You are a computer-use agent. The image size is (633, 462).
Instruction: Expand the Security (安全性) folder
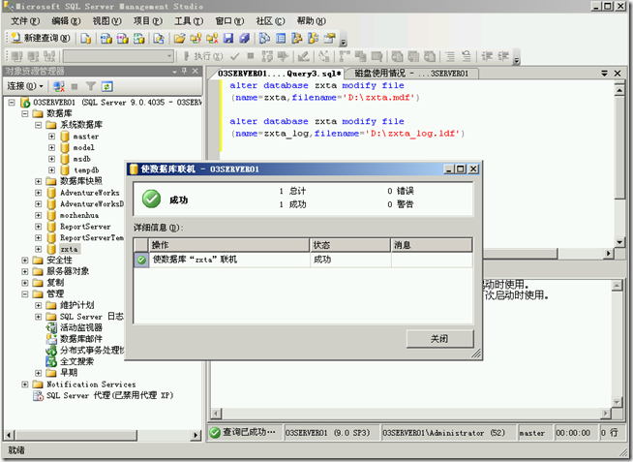coord(25,261)
